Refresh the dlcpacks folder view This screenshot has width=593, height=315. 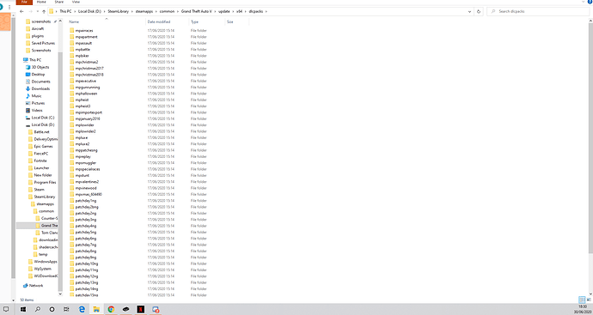coord(479,11)
